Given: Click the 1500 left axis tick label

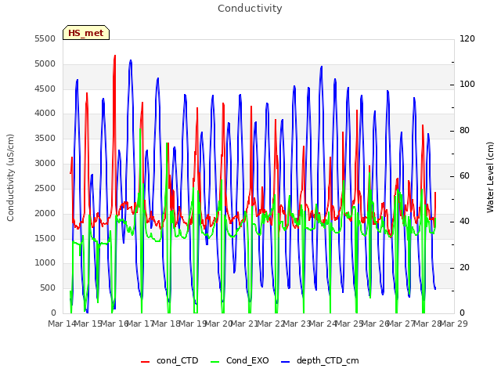Looking at the screenshot, I should click(45, 238).
